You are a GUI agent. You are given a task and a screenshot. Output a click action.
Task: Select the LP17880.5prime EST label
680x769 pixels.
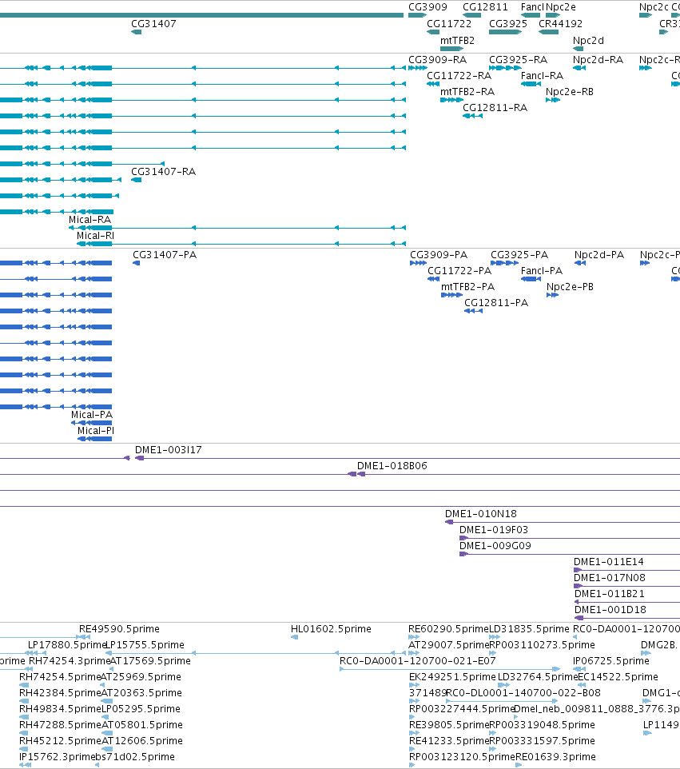click(x=67, y=645)
